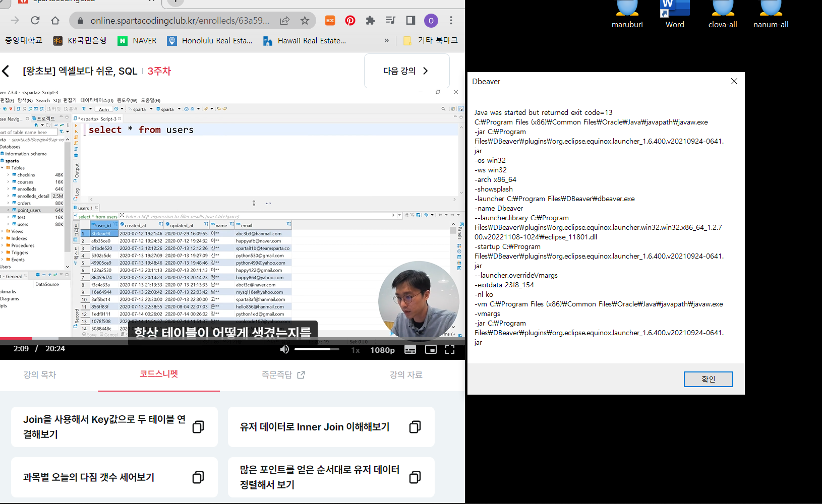Open the 즉문즉답 external link tab
The image size is (822, 504).
[283, 374]
